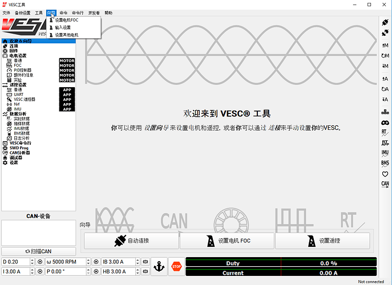The width and height of the screenshot is (392, 285).
Task: Click the stepper arrows on IB 3.00 A
Action: click(x=137, y=262)
